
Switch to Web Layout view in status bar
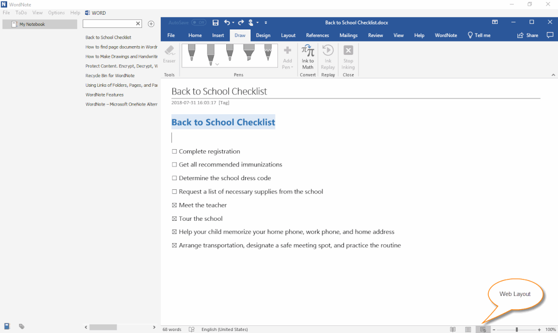[482, 329]
